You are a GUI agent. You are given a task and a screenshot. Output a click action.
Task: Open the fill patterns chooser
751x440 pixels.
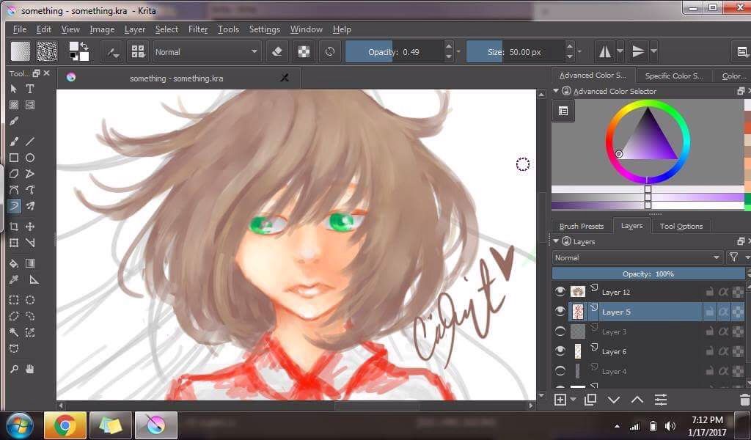[x=47, y=52]
